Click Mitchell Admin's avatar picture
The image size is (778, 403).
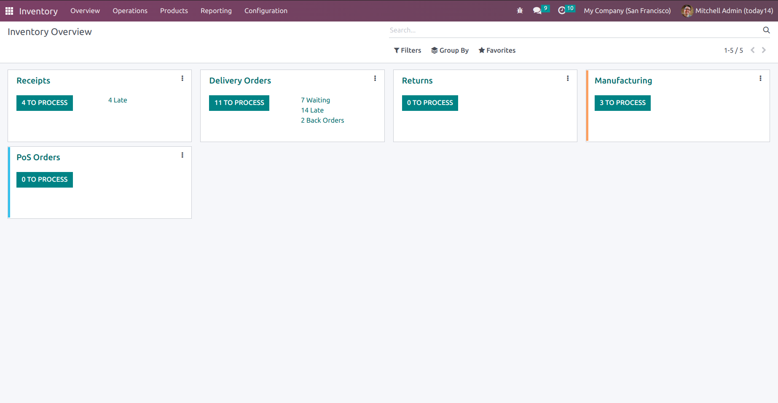click(x=687, y=11)
